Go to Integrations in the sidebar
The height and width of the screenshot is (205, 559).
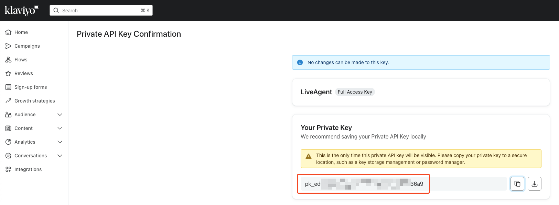pos(28,169)
